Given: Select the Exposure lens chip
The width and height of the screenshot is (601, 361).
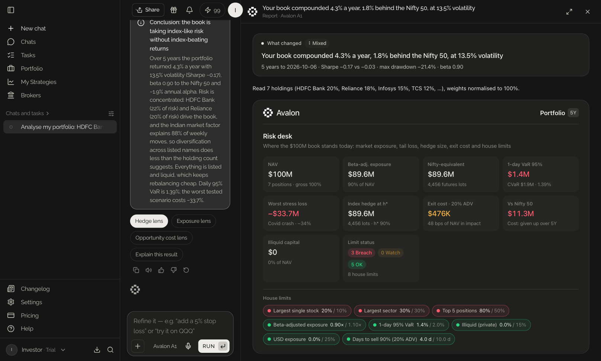Looking at the screenshot, I should (x=194, y=221).
